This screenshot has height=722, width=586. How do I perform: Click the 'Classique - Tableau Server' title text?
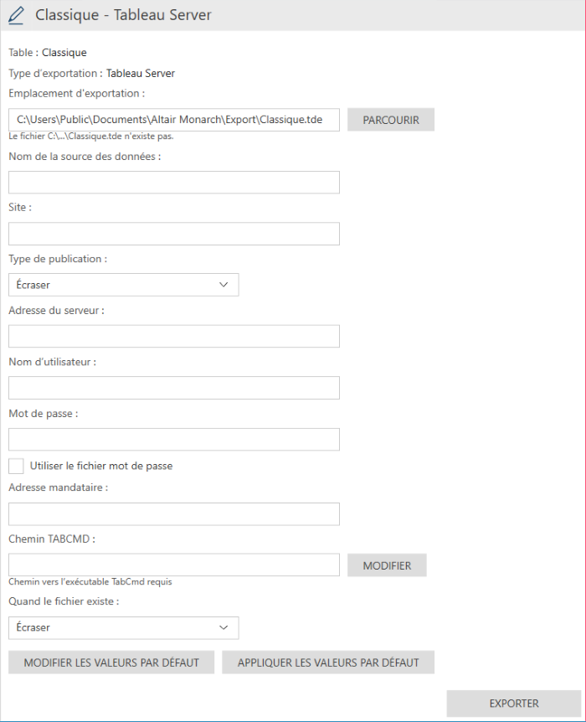123,15
